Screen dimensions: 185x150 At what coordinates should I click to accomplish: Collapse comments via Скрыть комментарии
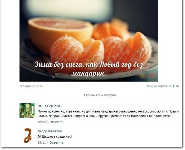100,95
